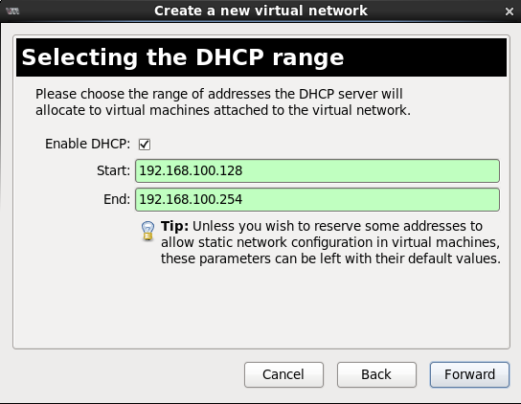Click the 'Please choose the range' description

pos(223,102)
